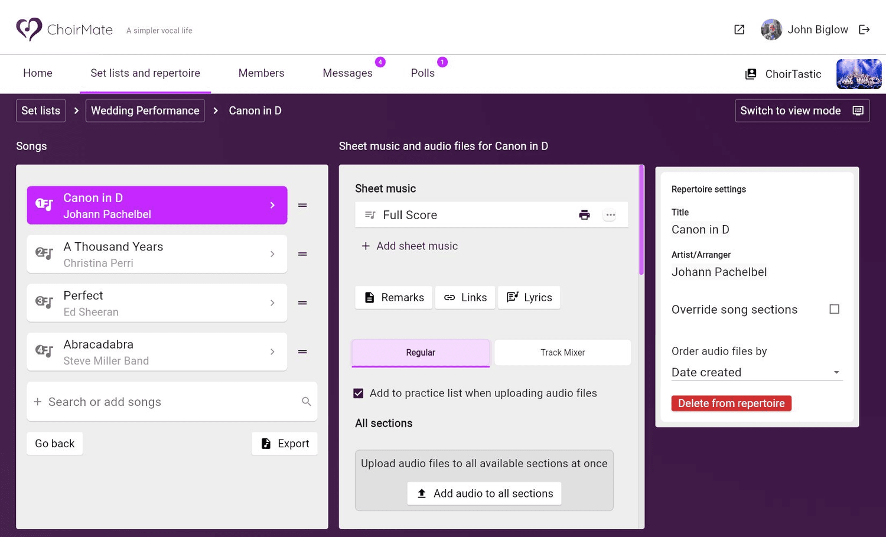The height and width of the screenshot is (537, 886).
Task: Click the Export button
Action: (x=285, y=444)
